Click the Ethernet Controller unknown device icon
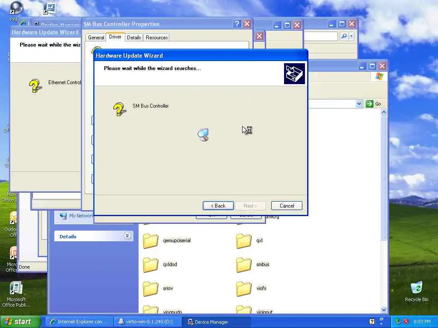This screenshot has height=328, width=438. (x=35, y=86)
